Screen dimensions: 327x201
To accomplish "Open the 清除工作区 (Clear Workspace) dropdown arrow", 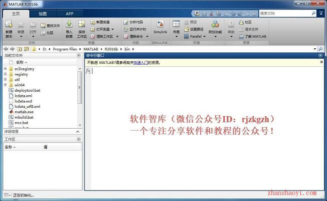I will coord(117,36).
